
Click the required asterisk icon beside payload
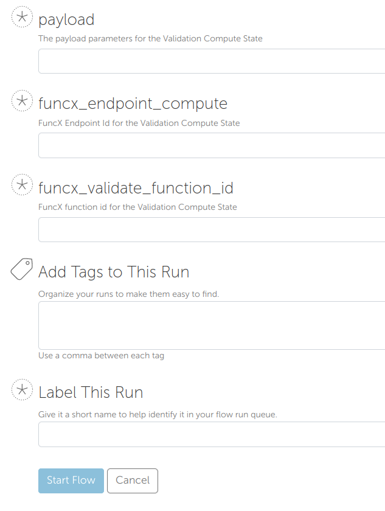(22, 18)
